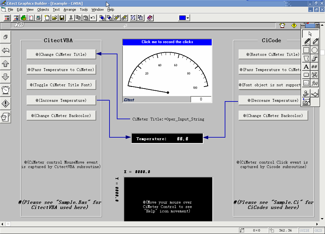
Task: Click the Copy toolbar icon
Action: (78, 18)
